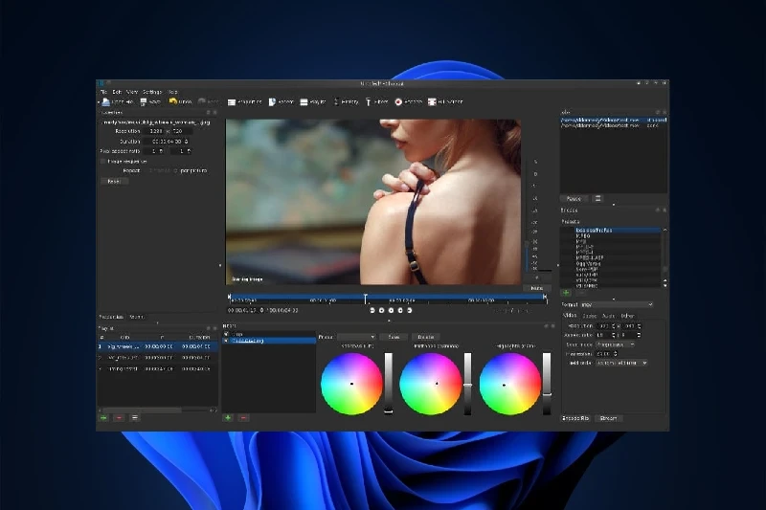Click the fast forward playback button
Image resolution: width=766 pixels, height=510 pixels.
pos(400,310)
